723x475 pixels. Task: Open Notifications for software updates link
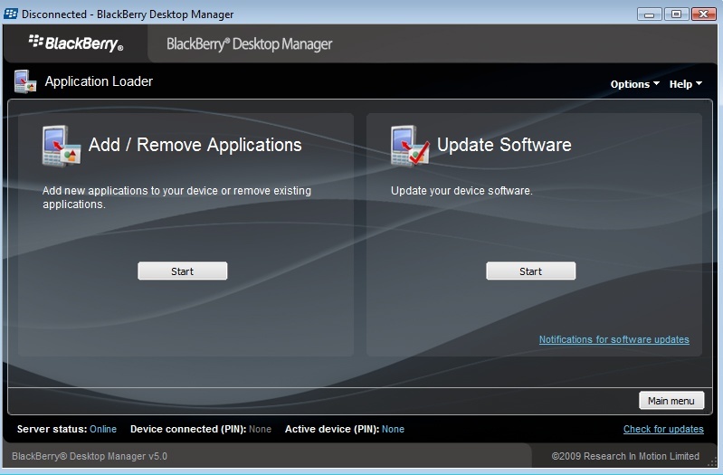[x=614, y=340]
